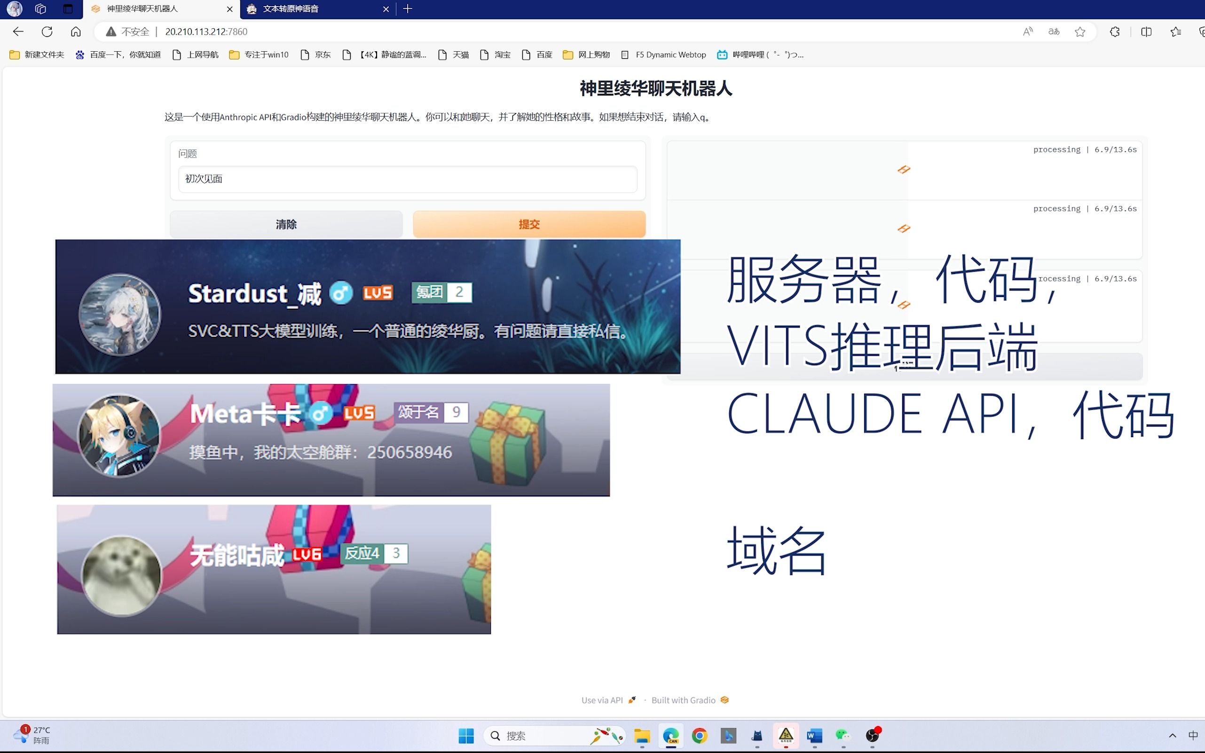
Task: Open a new browser tab
Action: tap(408, 8)
